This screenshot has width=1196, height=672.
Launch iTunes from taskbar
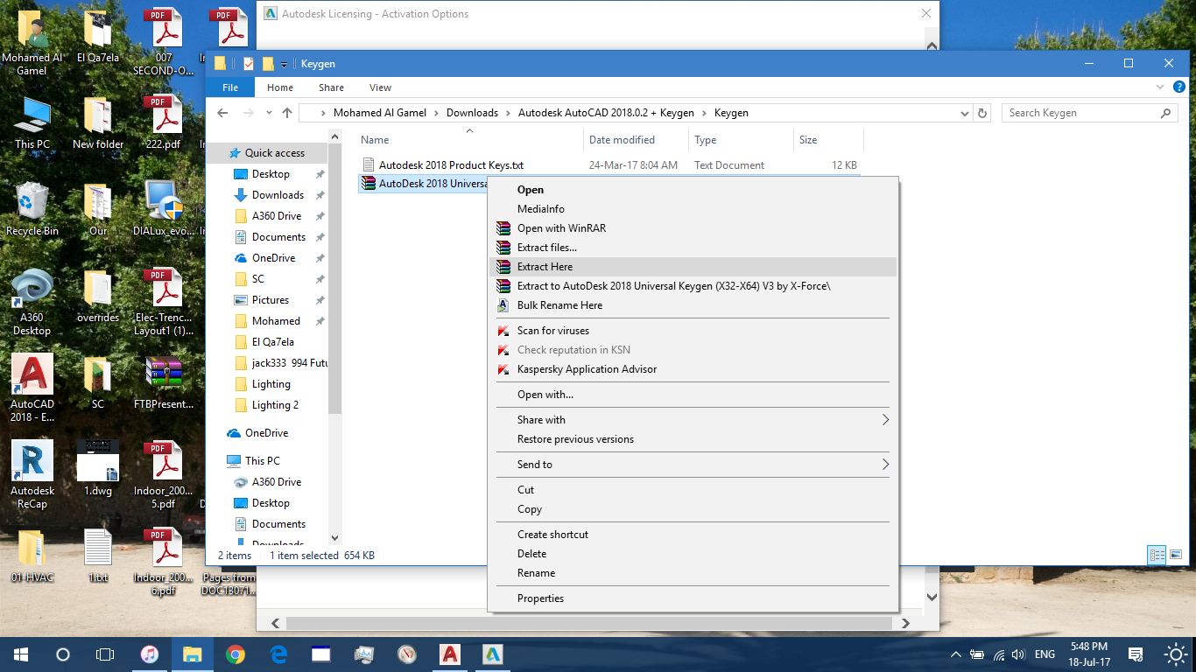coord(150,654)
